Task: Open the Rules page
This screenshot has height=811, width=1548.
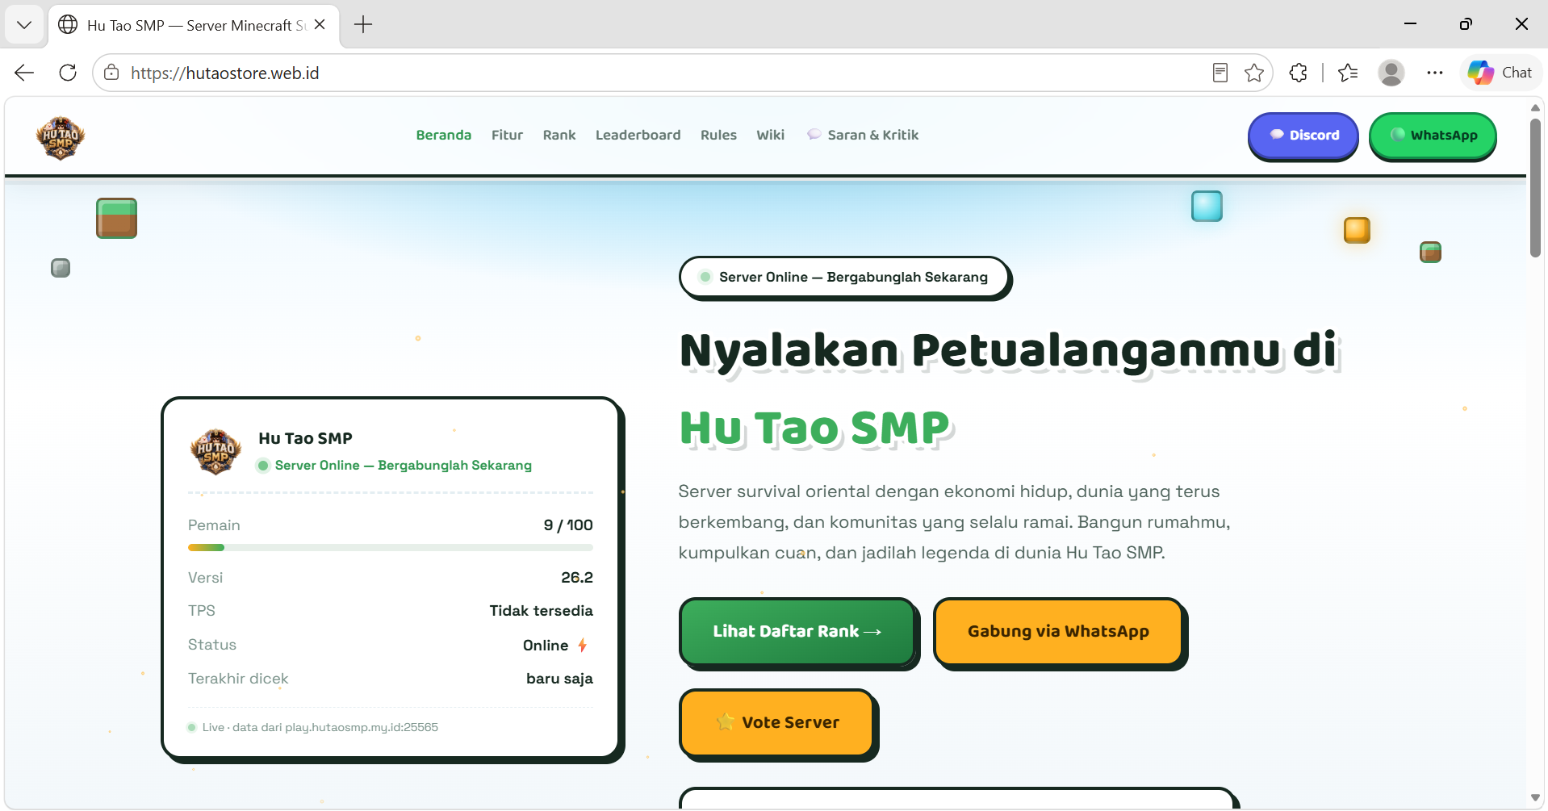Action: point(718,135)
